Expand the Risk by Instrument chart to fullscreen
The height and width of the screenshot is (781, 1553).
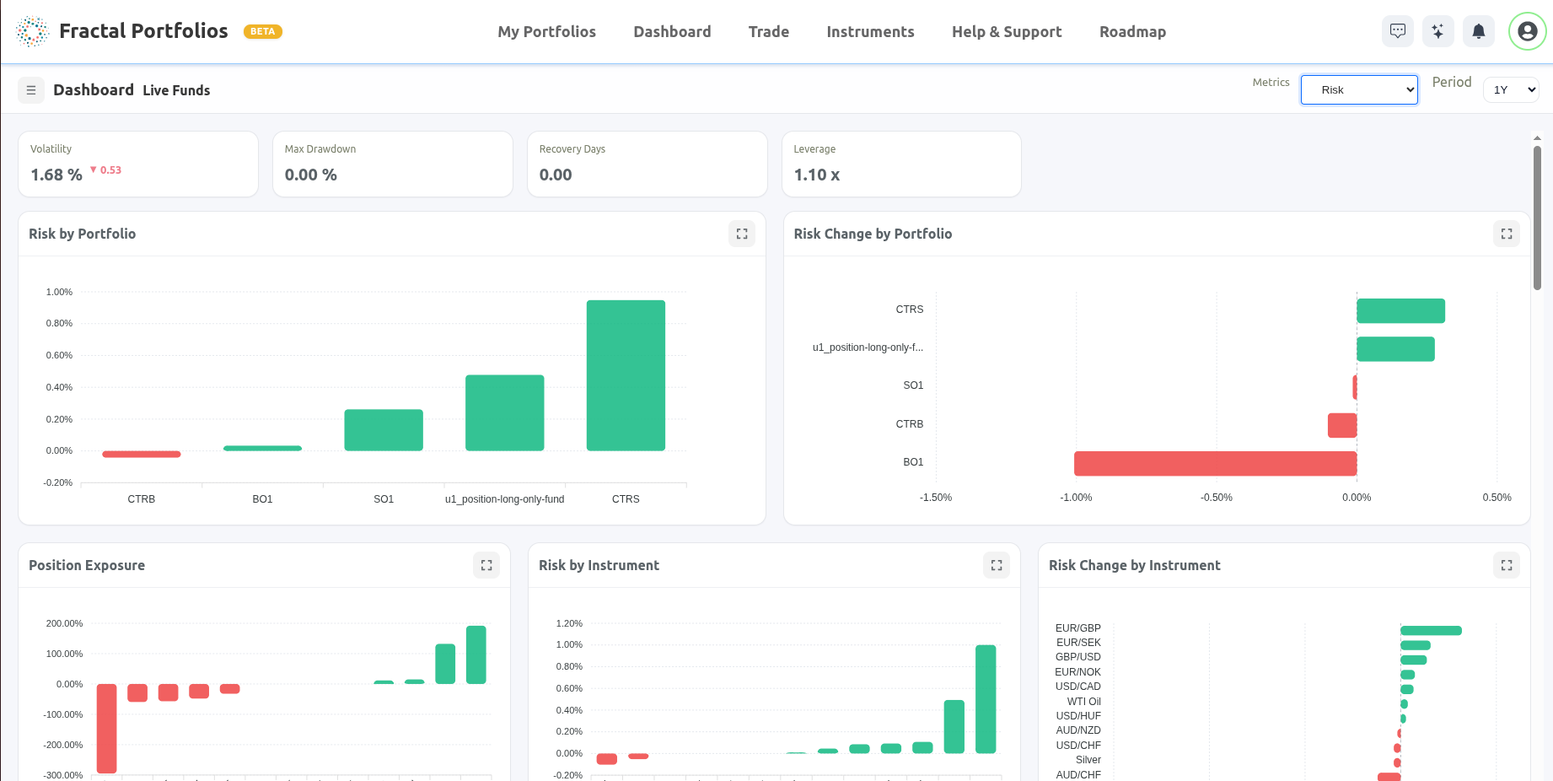tap(996, 565)
